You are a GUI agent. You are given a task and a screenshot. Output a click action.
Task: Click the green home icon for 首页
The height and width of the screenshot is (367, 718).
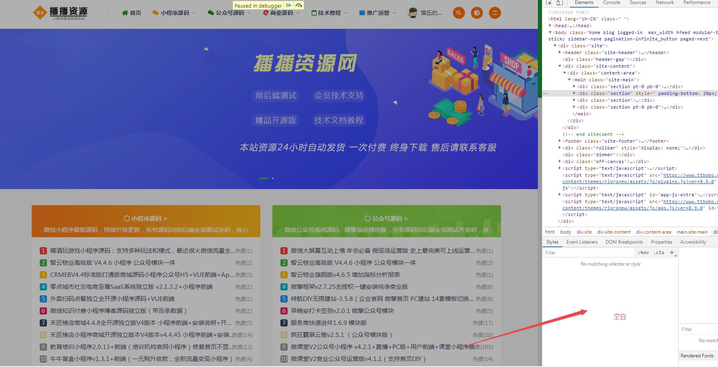(125, 13)
